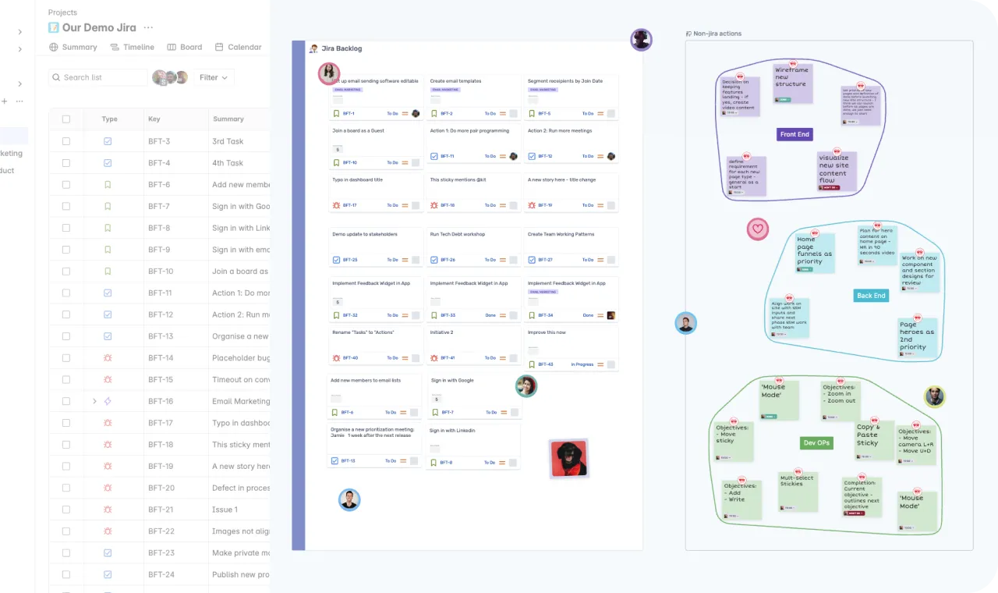Click the plus icon in the left sidebar

6,101
